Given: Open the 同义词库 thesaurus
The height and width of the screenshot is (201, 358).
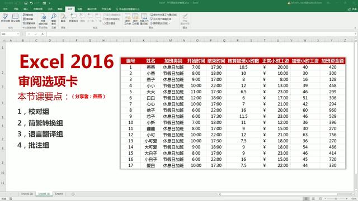Looking at the screenshot, I should pyautogui.click(x=15, y=18).
